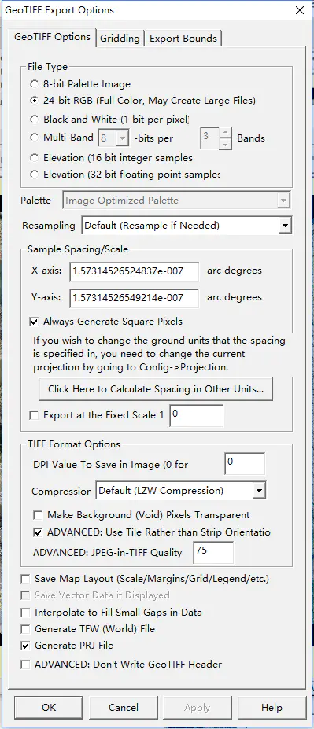This screenshot has height=729, width=314.
Task: Open the Export Bounds tab
Action: (183, 38)
